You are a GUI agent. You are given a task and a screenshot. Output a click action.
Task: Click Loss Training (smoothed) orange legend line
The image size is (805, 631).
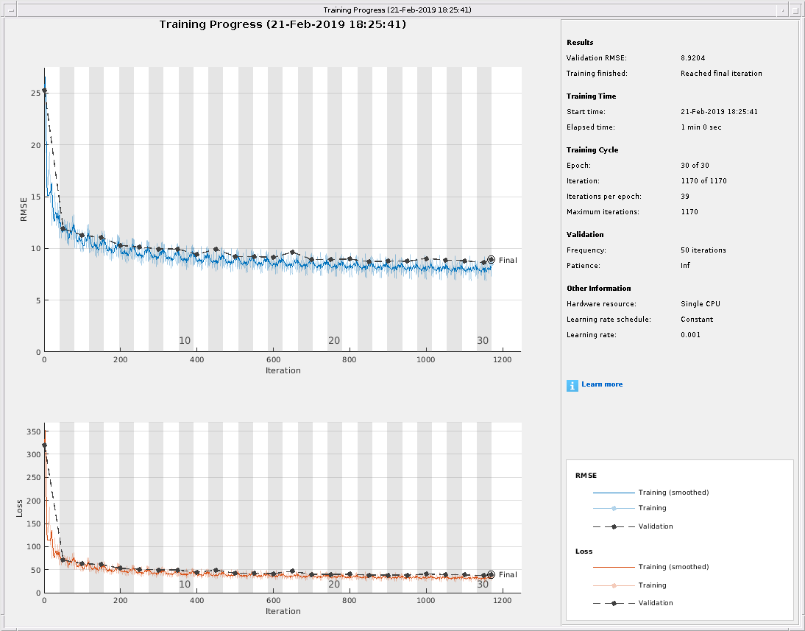point(613,568)
